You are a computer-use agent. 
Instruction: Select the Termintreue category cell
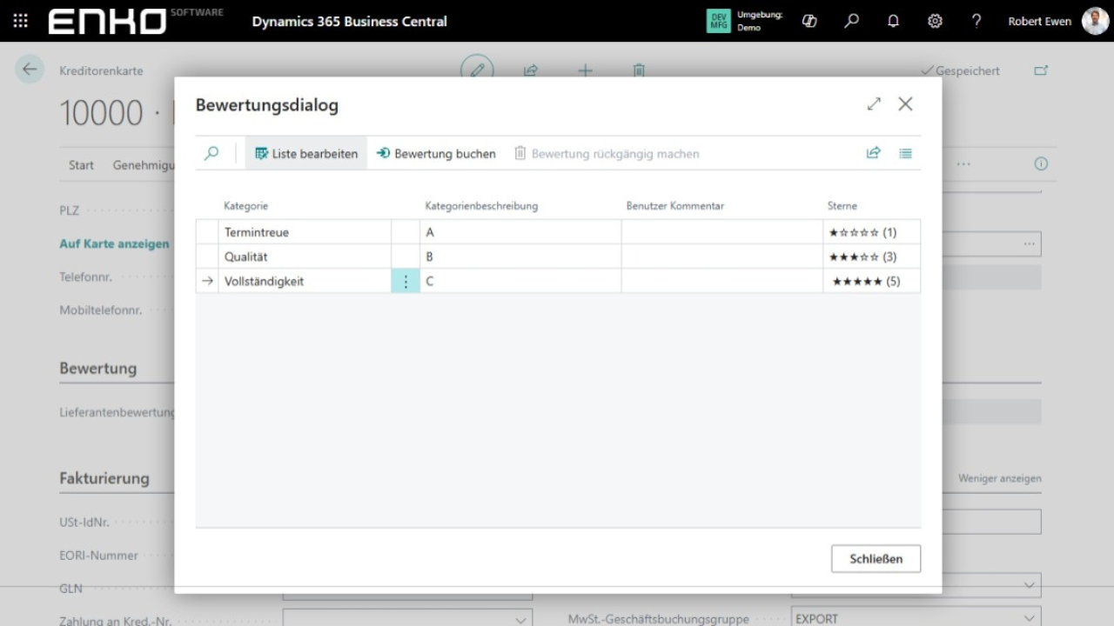click(305, 232)
